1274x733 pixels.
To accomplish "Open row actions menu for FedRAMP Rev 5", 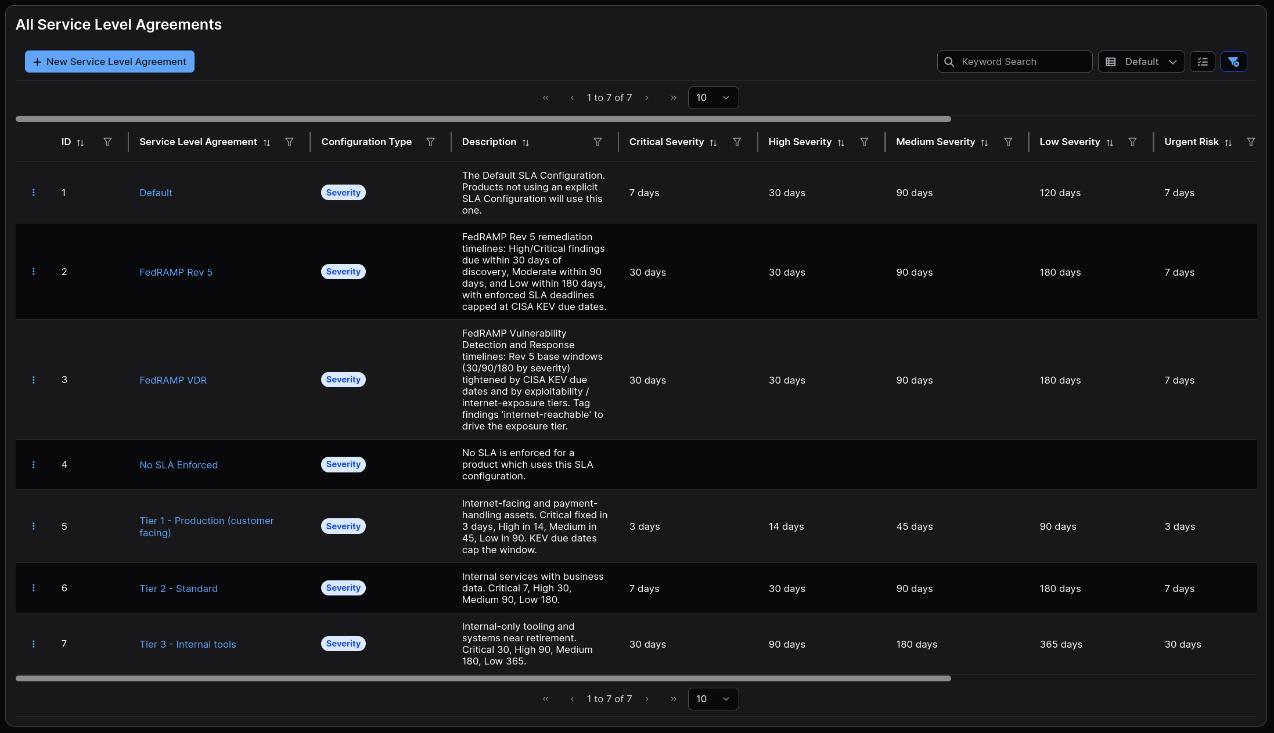I will click(34, 272).
